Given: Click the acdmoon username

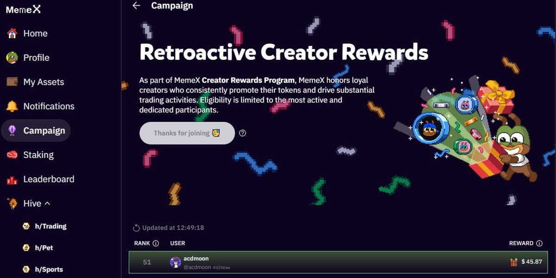Looking at the screenshot, I should point(196,259).
